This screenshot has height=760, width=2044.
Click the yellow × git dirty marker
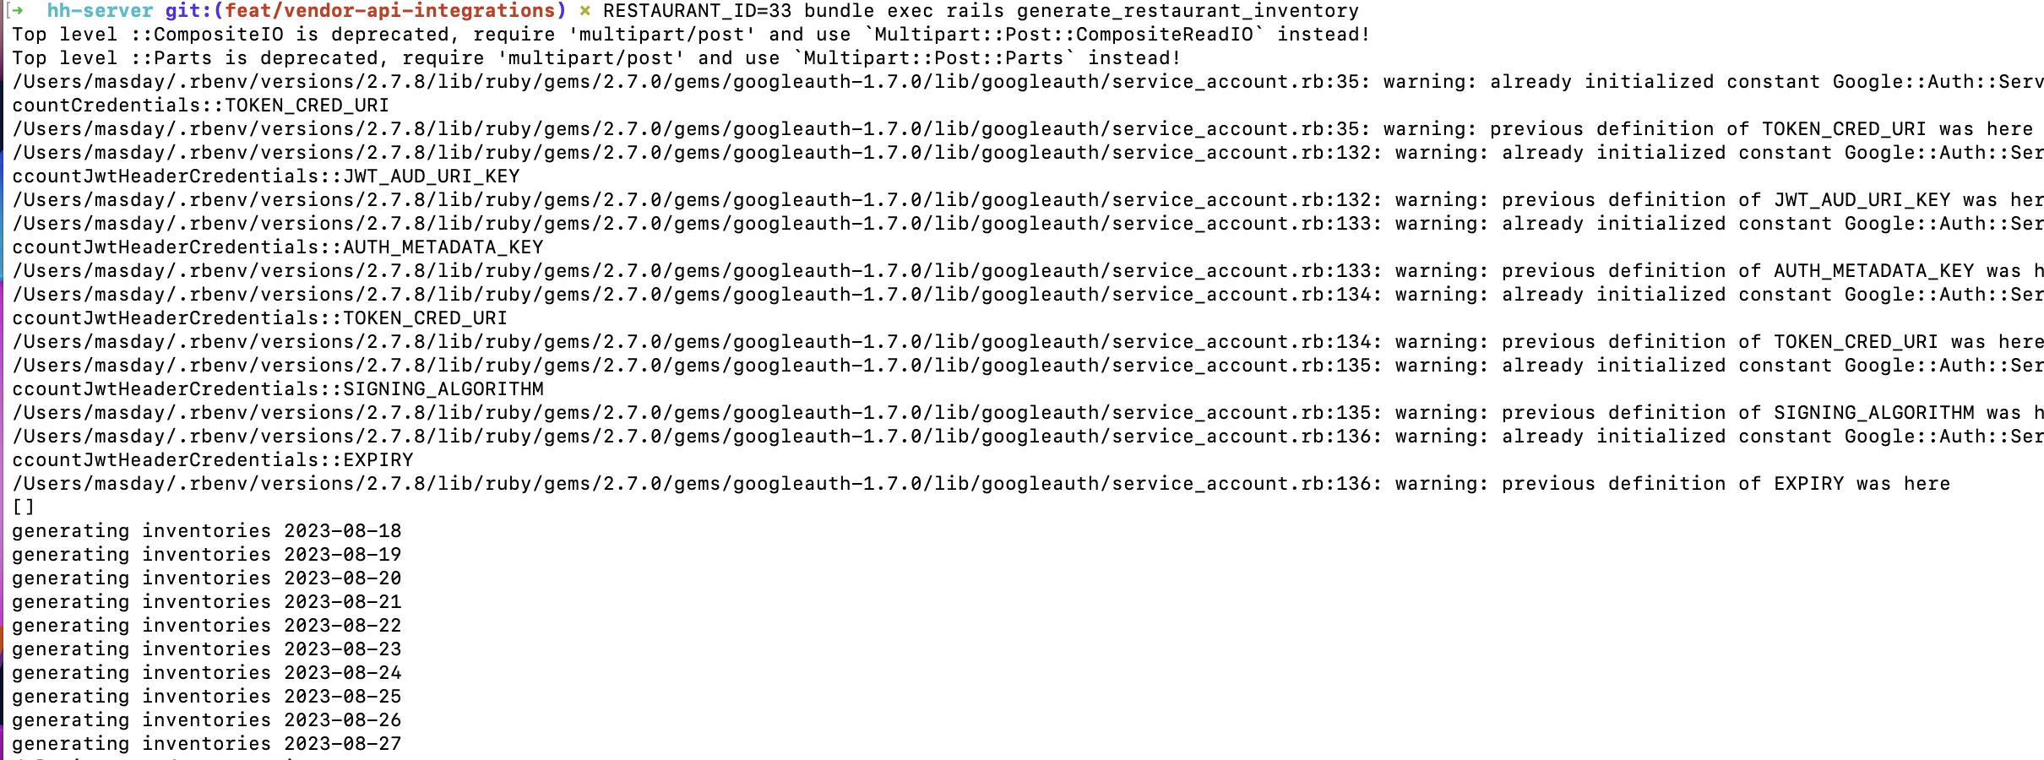(x=584, y=11)
